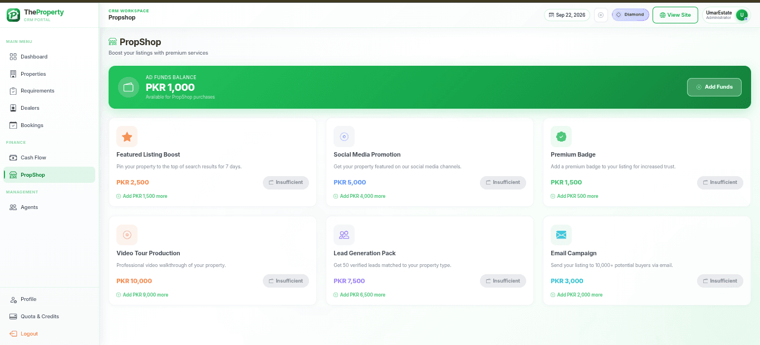760x345 pixels.
Task: Click the green U user avatar
Action: pyautogui.click(x=741, y=15)
